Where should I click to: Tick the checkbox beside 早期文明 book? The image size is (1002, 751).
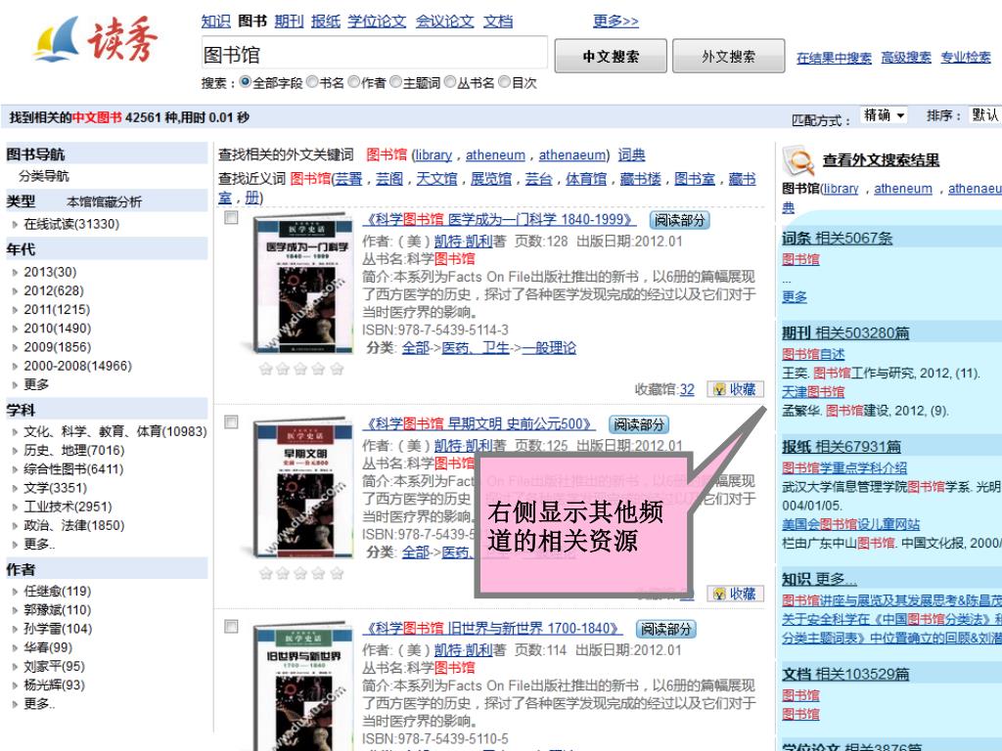[x=231, y=422]
